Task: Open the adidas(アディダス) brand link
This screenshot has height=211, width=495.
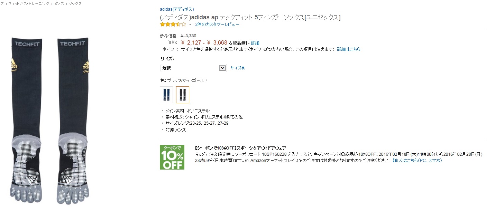Action: coord(177,9)
